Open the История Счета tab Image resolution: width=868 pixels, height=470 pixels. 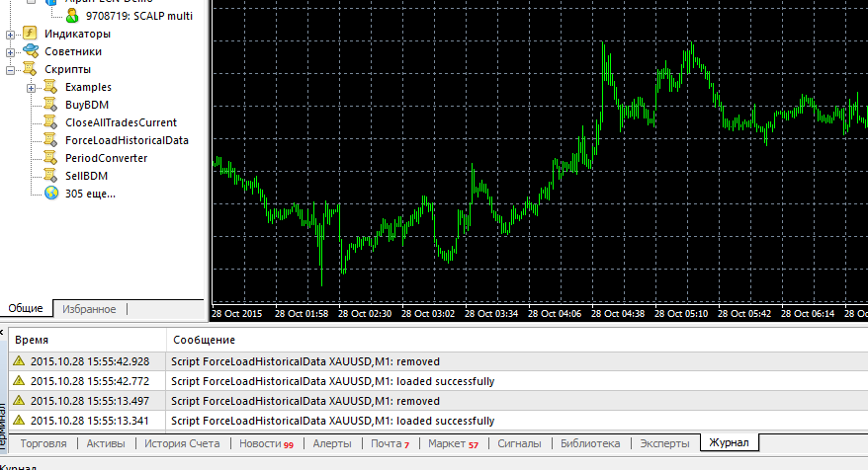[x=182, y=443]
